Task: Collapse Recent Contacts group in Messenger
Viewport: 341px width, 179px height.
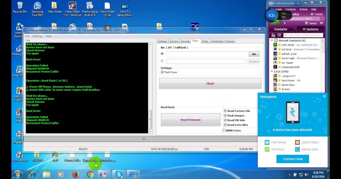Action: click(x=272, y=41)
